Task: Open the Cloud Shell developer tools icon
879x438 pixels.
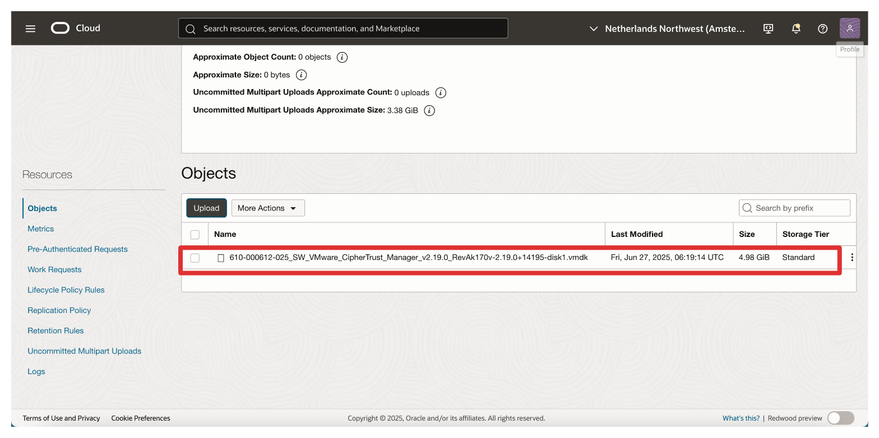Action: [769, 29]
